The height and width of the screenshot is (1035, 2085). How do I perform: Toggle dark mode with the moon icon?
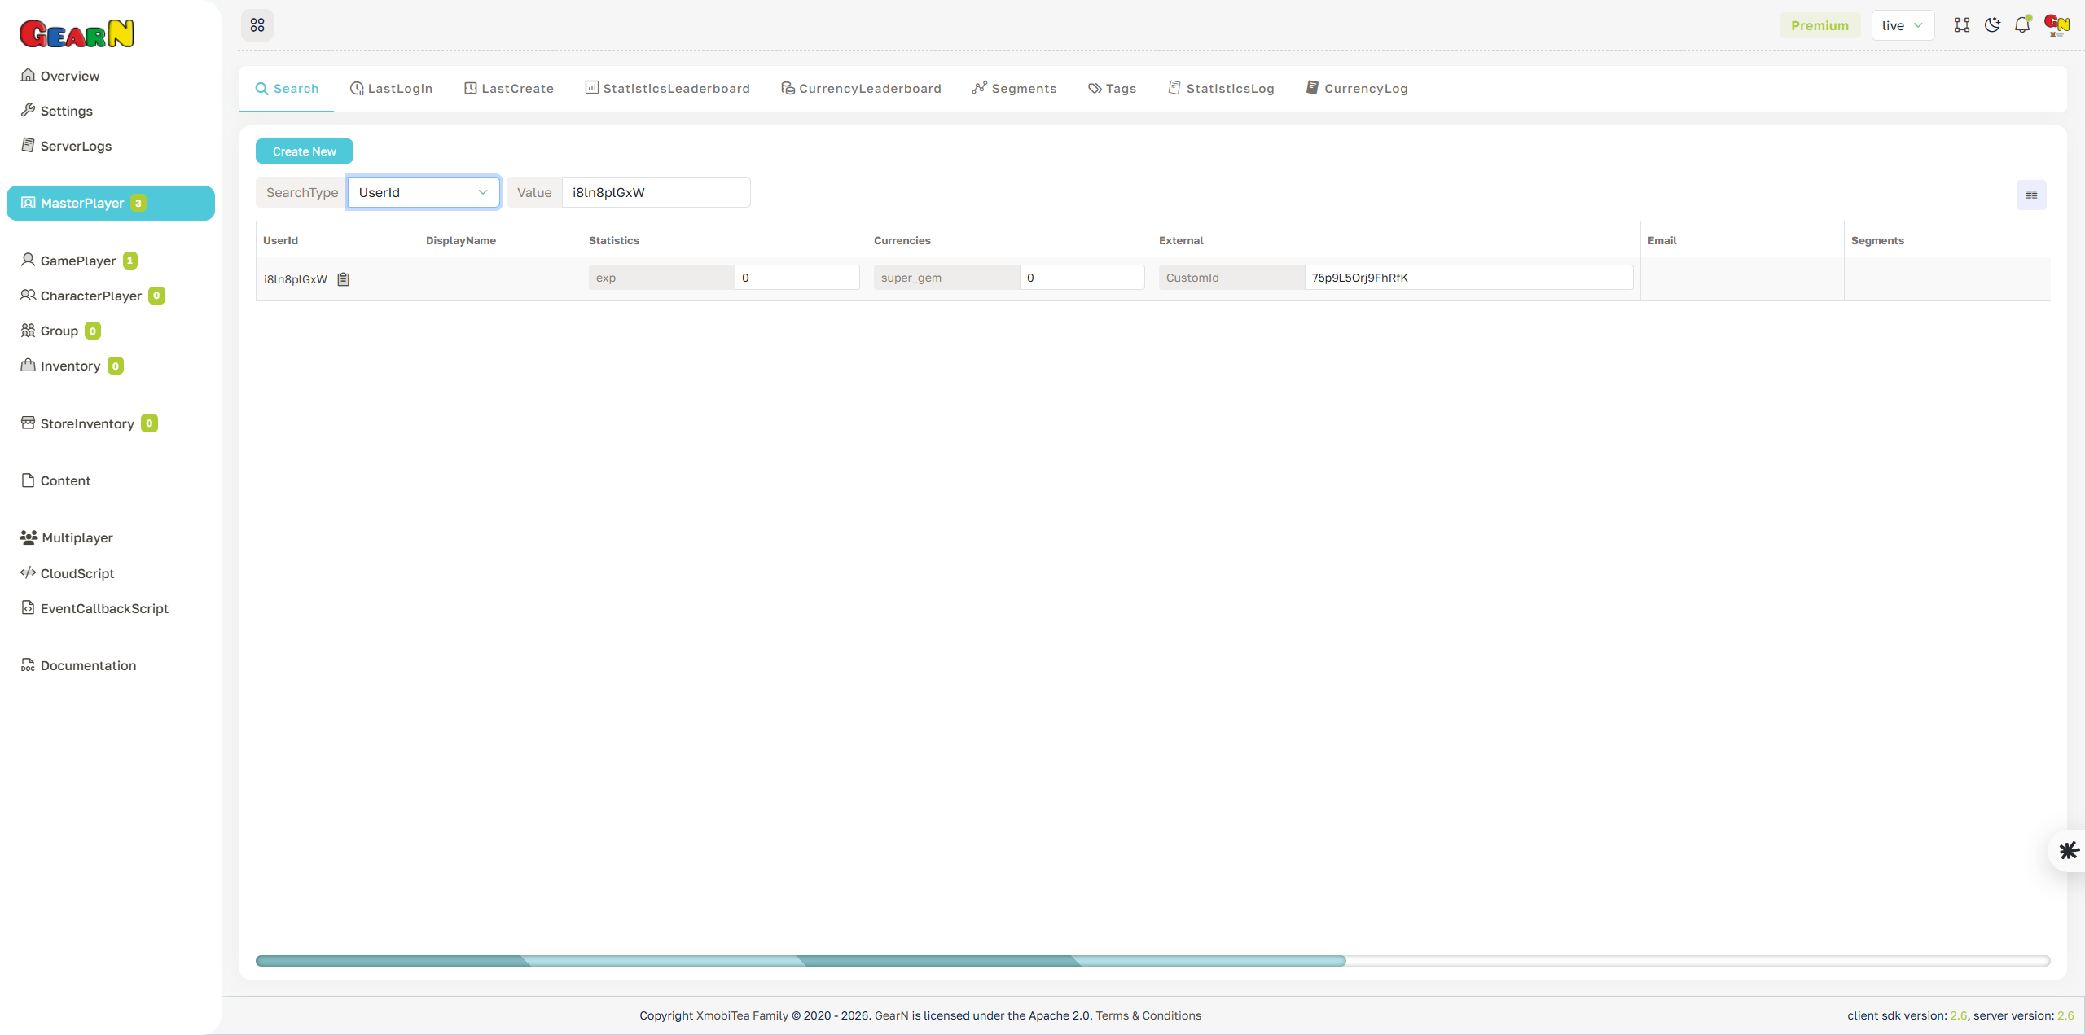click(x=1992, y=24)
